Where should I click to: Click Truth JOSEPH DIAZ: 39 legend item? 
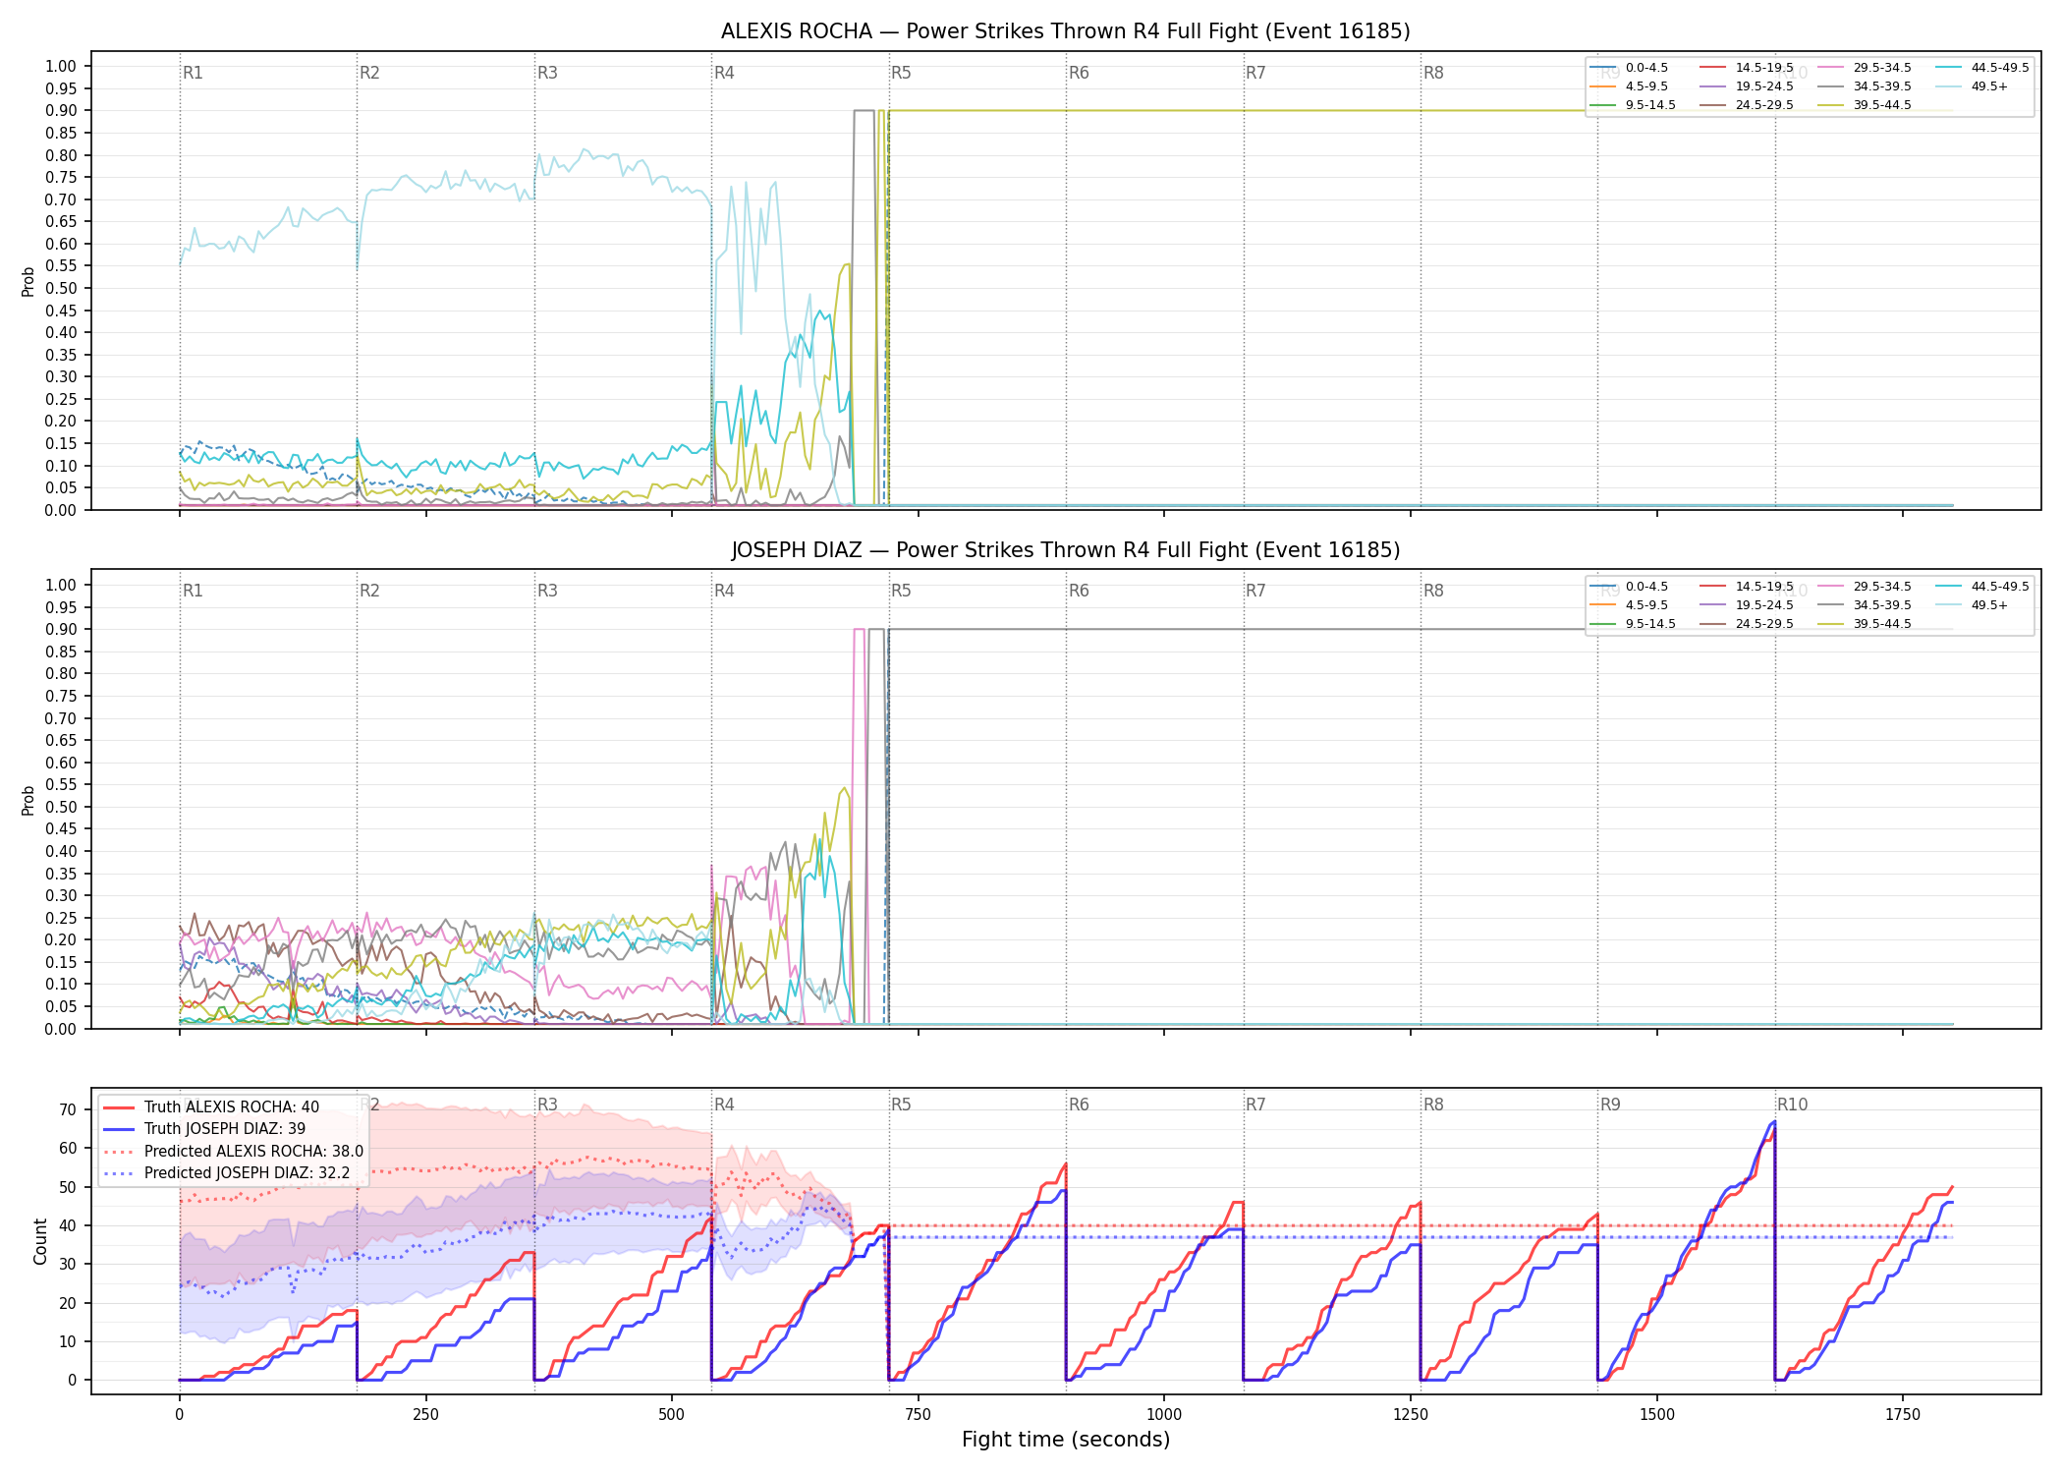click(204, 1129)
